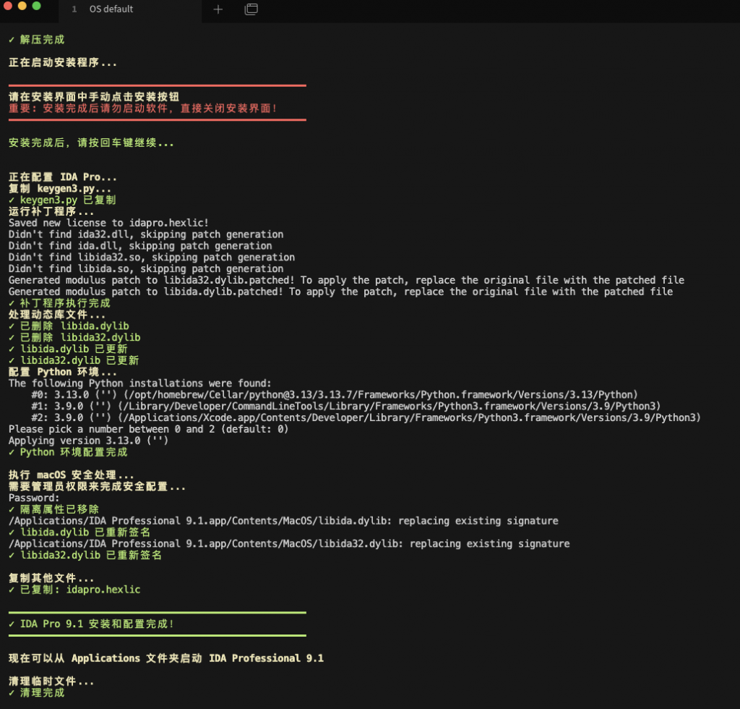
Task: Click the 'Applying version 3.13.0' line
Action: [x=88, y=441]
